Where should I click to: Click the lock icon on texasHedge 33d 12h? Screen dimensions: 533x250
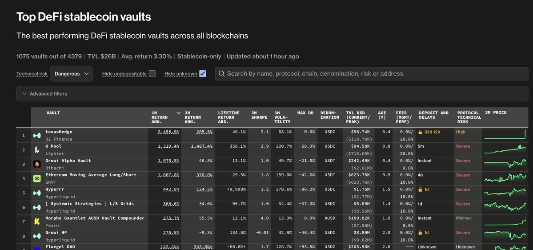tap(420, 132)
